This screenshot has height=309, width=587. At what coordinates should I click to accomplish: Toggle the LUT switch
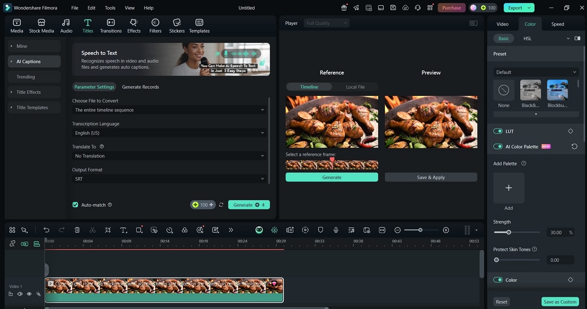click(x=498, y=131)
